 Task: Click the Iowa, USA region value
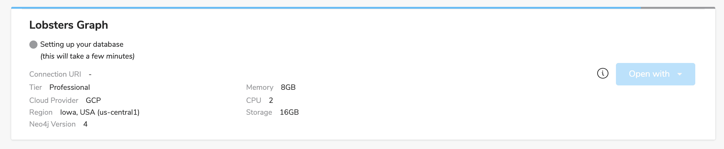click(100, 112)
